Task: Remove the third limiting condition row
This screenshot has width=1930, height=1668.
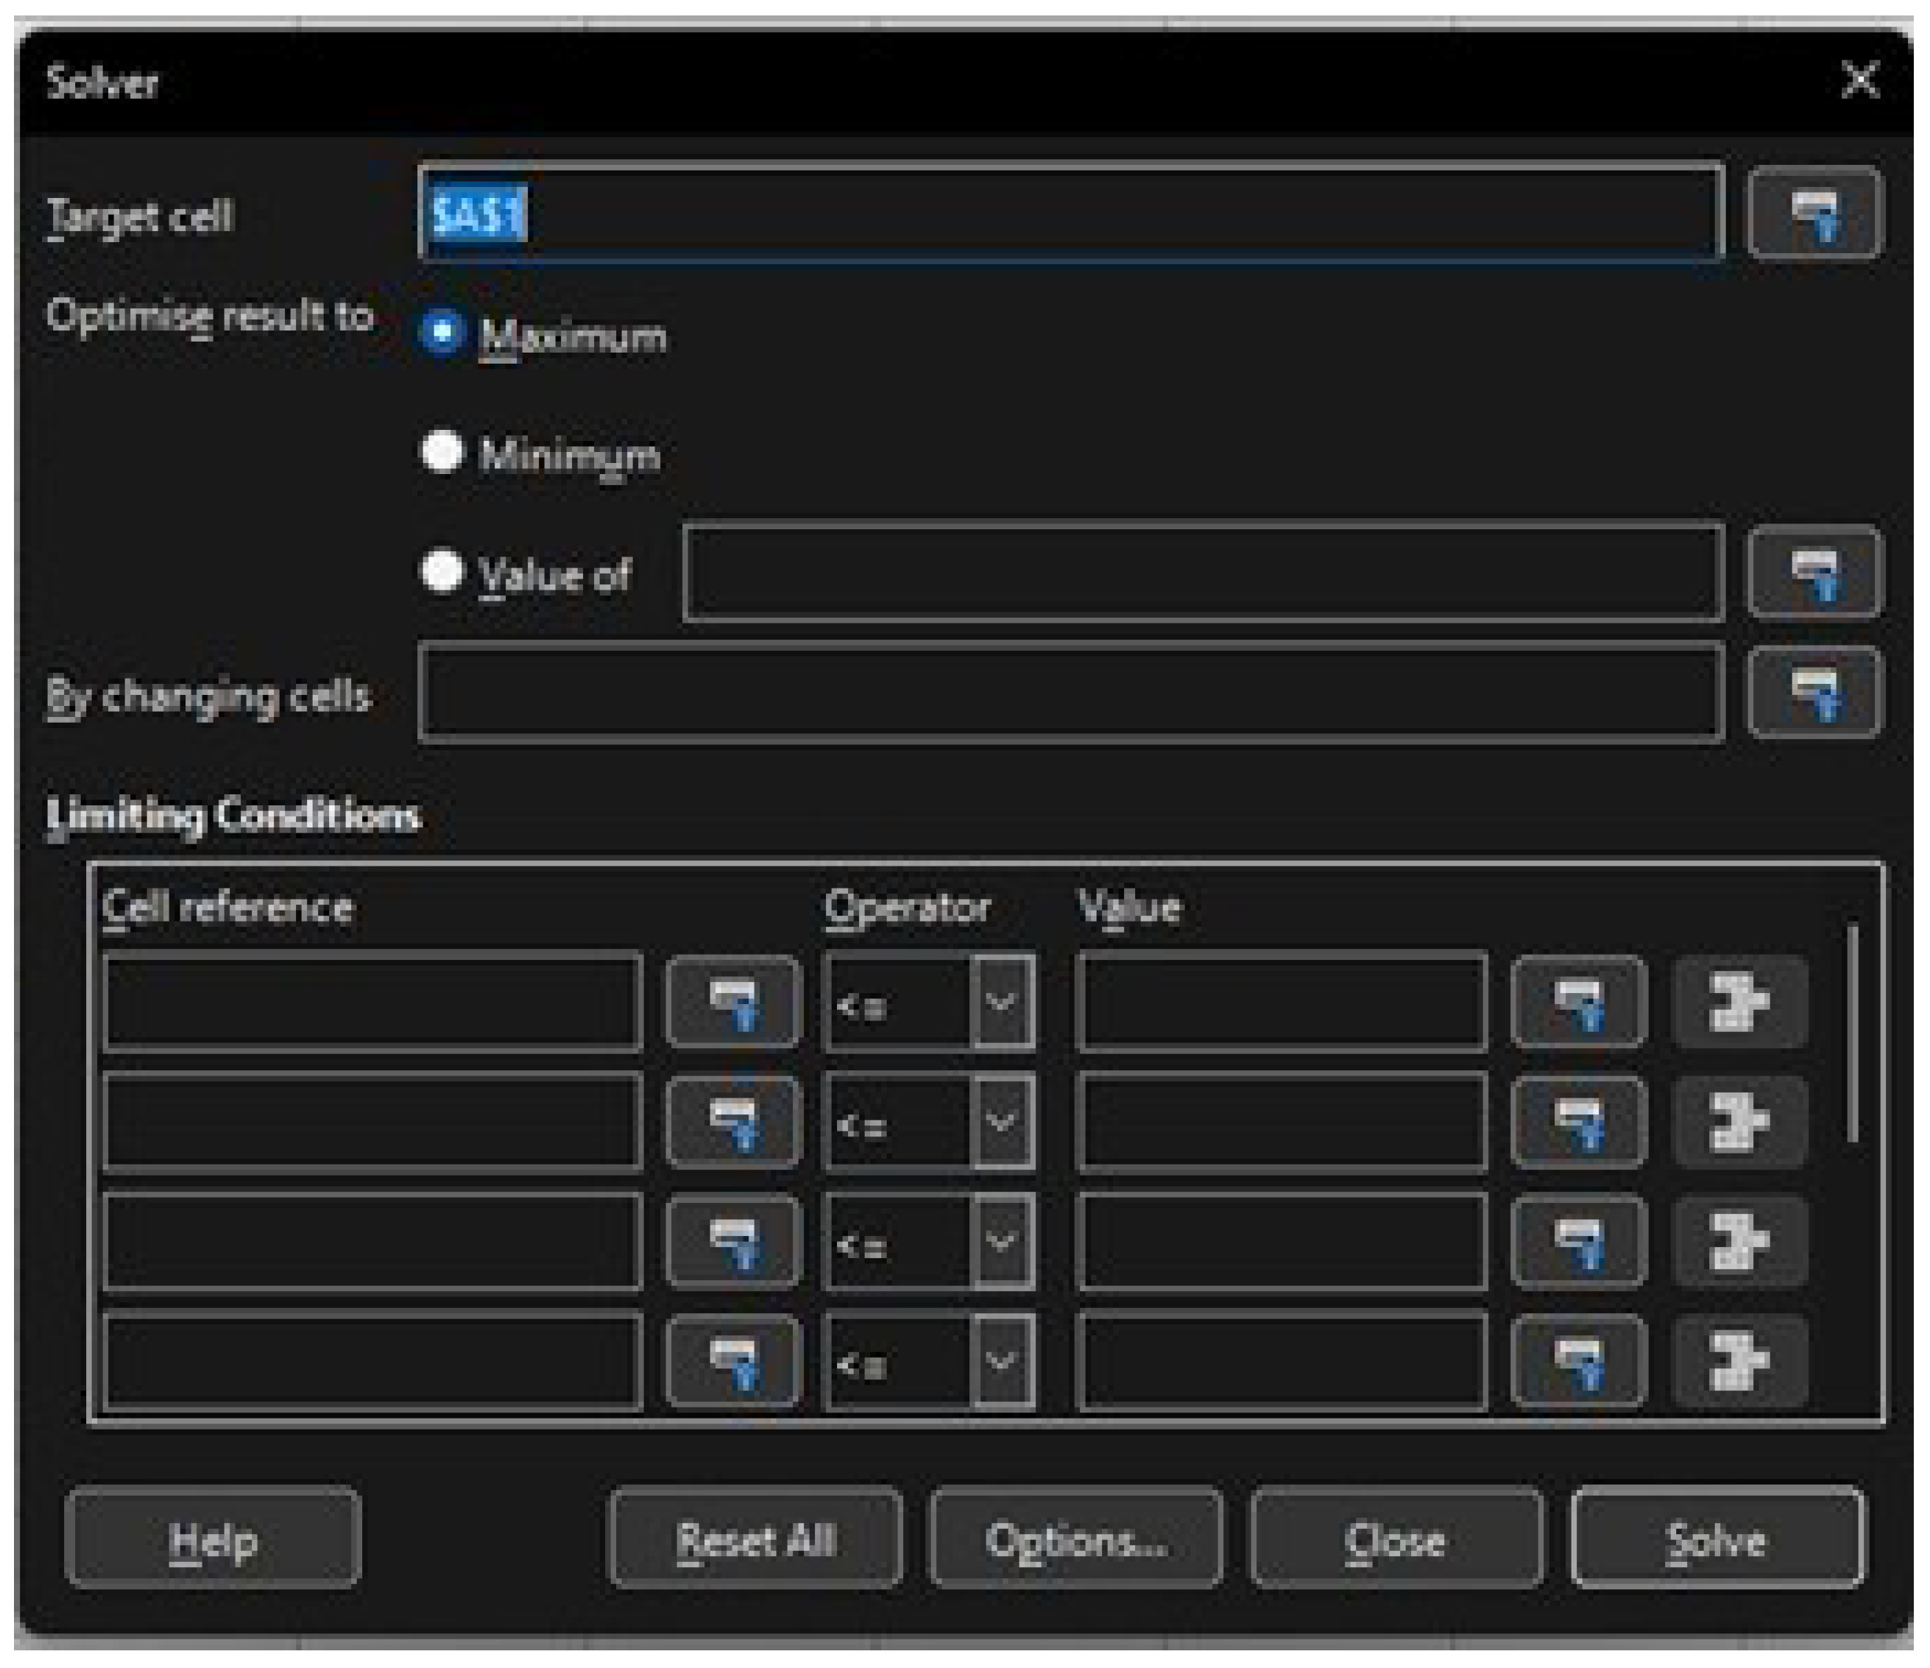Action: 1739,1242
